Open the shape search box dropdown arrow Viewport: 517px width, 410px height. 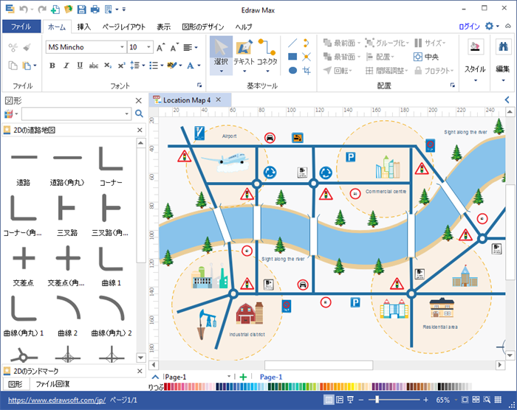(x=126, y=114)
